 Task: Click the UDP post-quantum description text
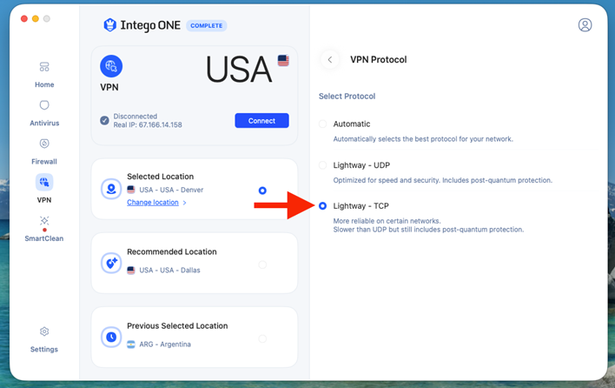(442, 180)
